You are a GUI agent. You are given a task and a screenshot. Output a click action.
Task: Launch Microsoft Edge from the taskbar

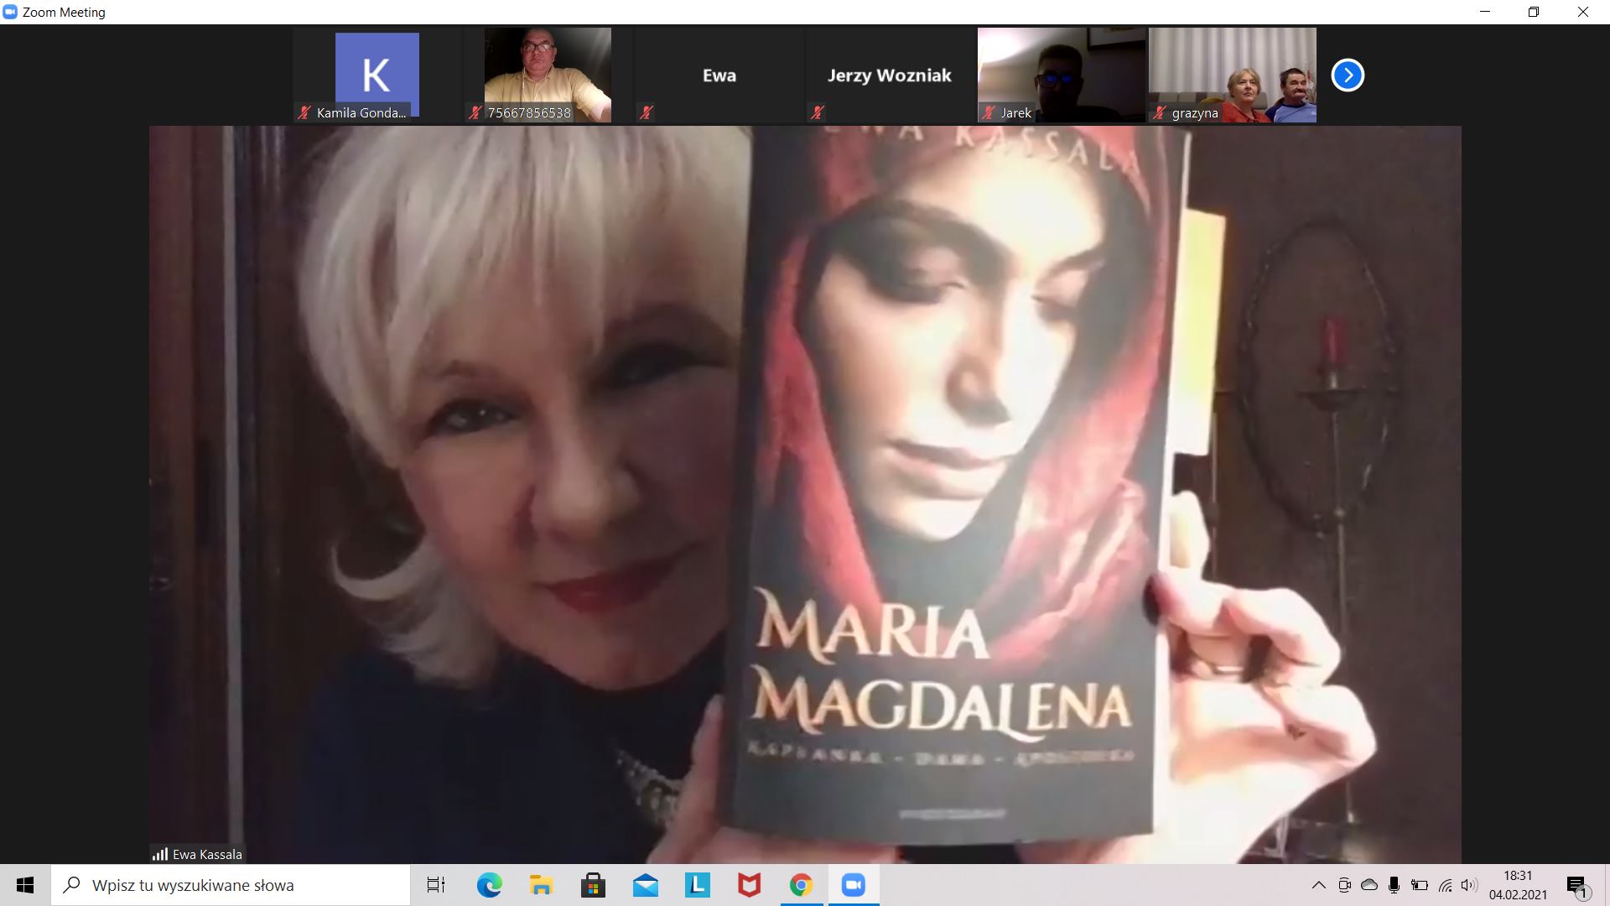[489, 885]
